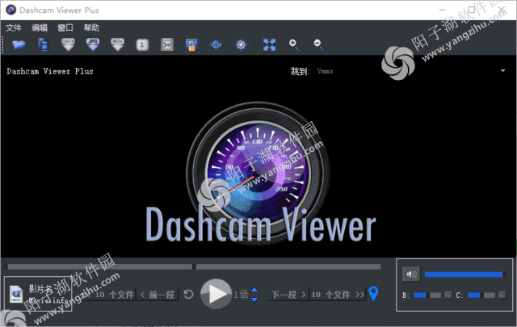Screen dimensions: 517x327
Task: Zoom out with the minus magnifier
Action: (318, 44)
